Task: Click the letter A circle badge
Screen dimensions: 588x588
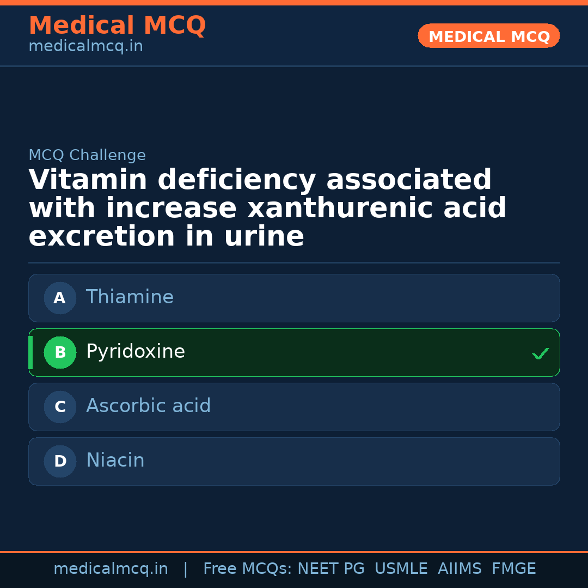Action: [x=60, y=298]
